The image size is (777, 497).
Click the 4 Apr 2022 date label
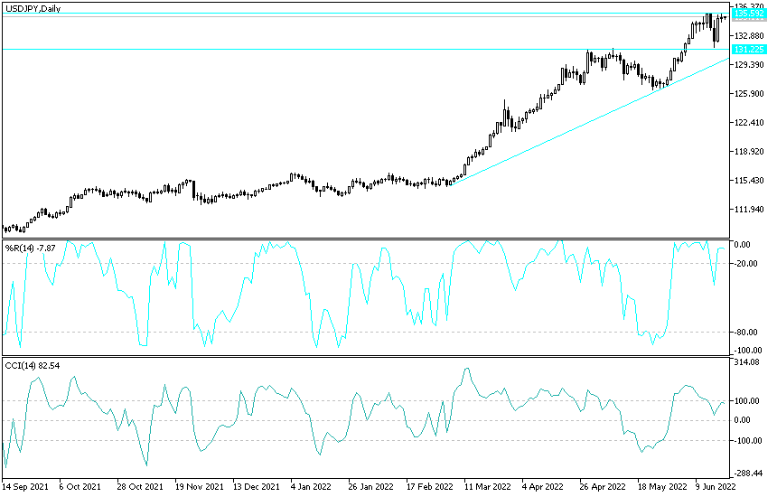coord(543,486)
